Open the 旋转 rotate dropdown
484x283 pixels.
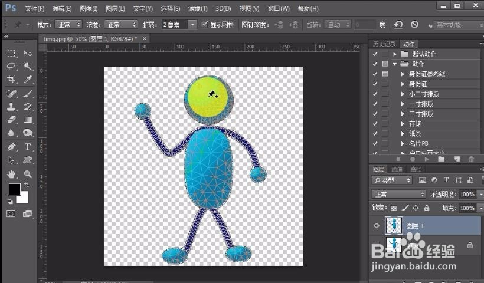[x=338, y=24]
